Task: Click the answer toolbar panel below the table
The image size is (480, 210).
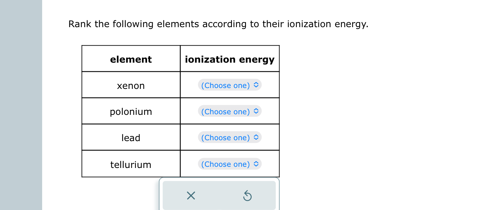Action: (219, 195)
